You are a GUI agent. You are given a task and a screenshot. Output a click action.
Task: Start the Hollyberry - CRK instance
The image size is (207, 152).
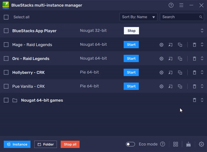coord(131,72)
